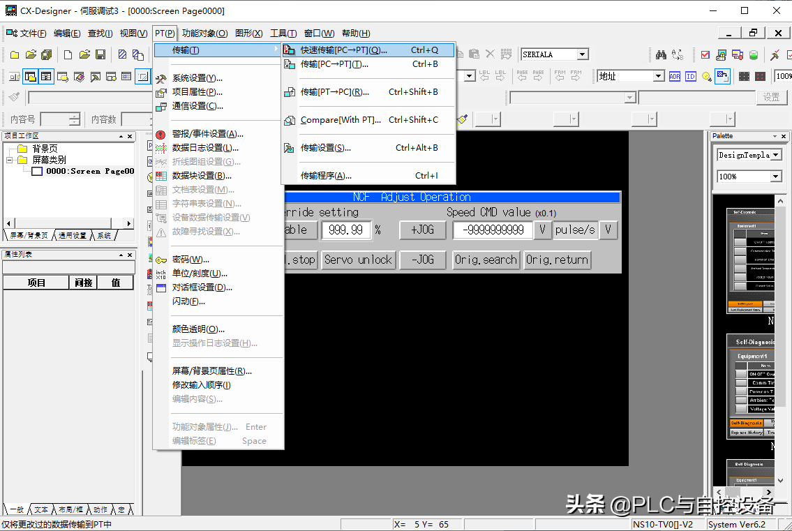This screenshot has height=531, width=792.
Task: Click the red-checkmark validation icon
Action: [x=705, y=54]
